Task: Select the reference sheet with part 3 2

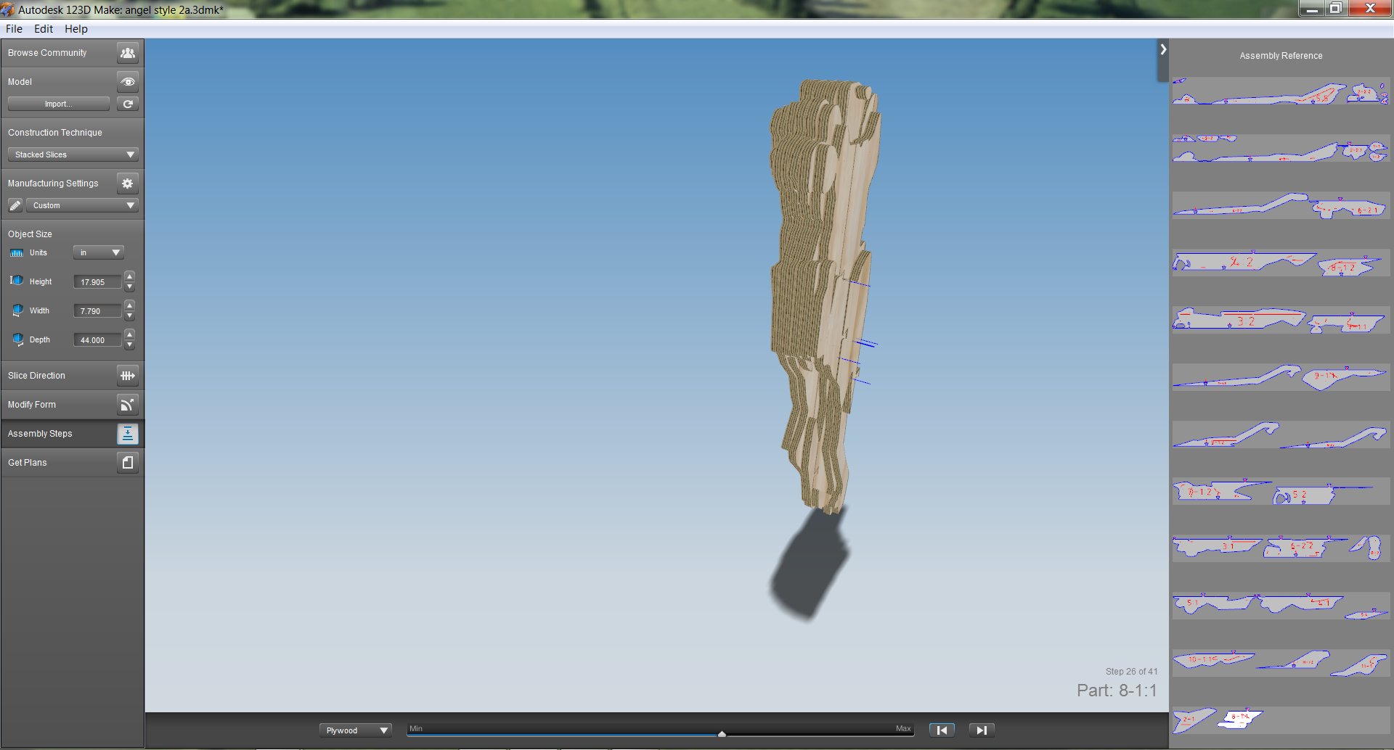Action: coord(1281,320)
